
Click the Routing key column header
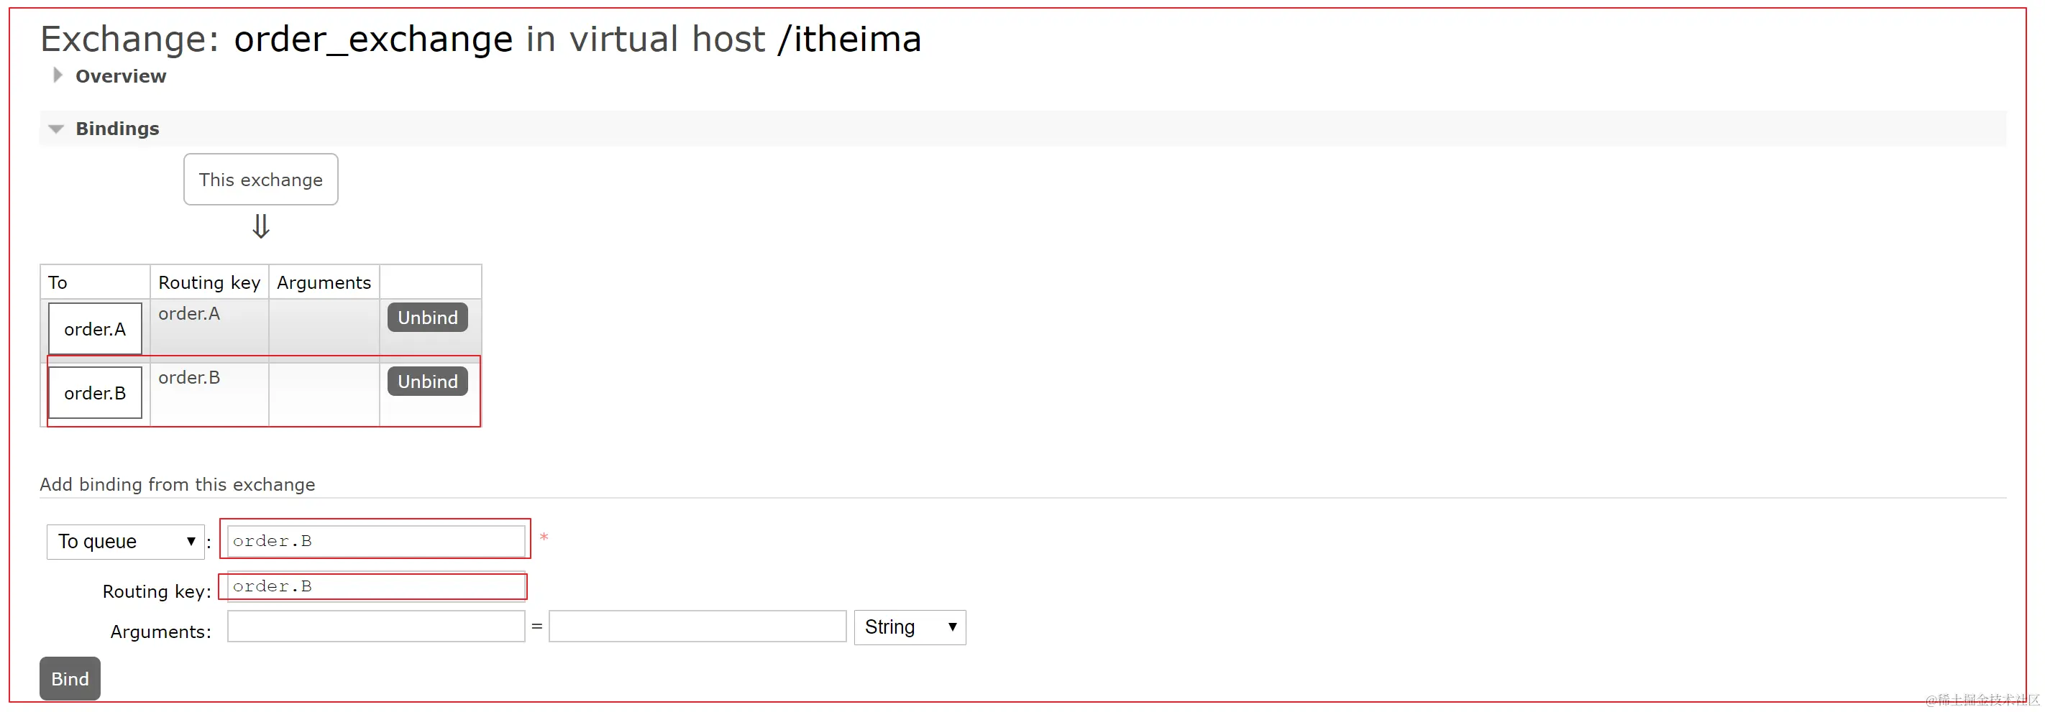point(209,282)
